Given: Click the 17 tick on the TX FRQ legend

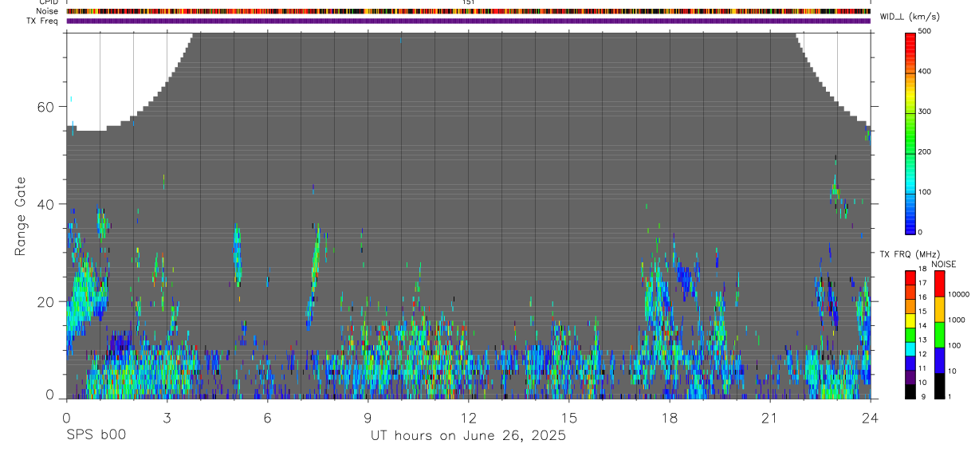Looking at the screenshot, I should point(922,283).
